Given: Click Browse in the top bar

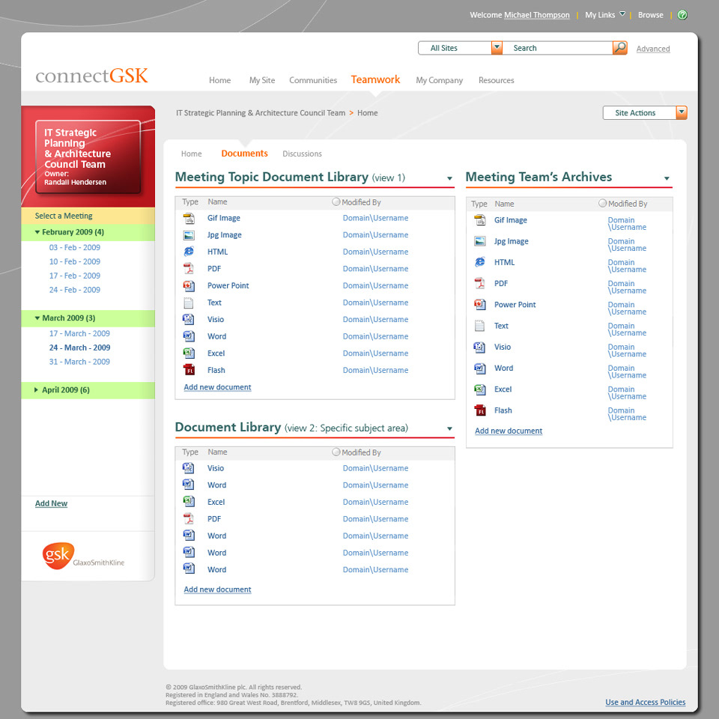Looking at the screenshot, I should coord(650,15).
